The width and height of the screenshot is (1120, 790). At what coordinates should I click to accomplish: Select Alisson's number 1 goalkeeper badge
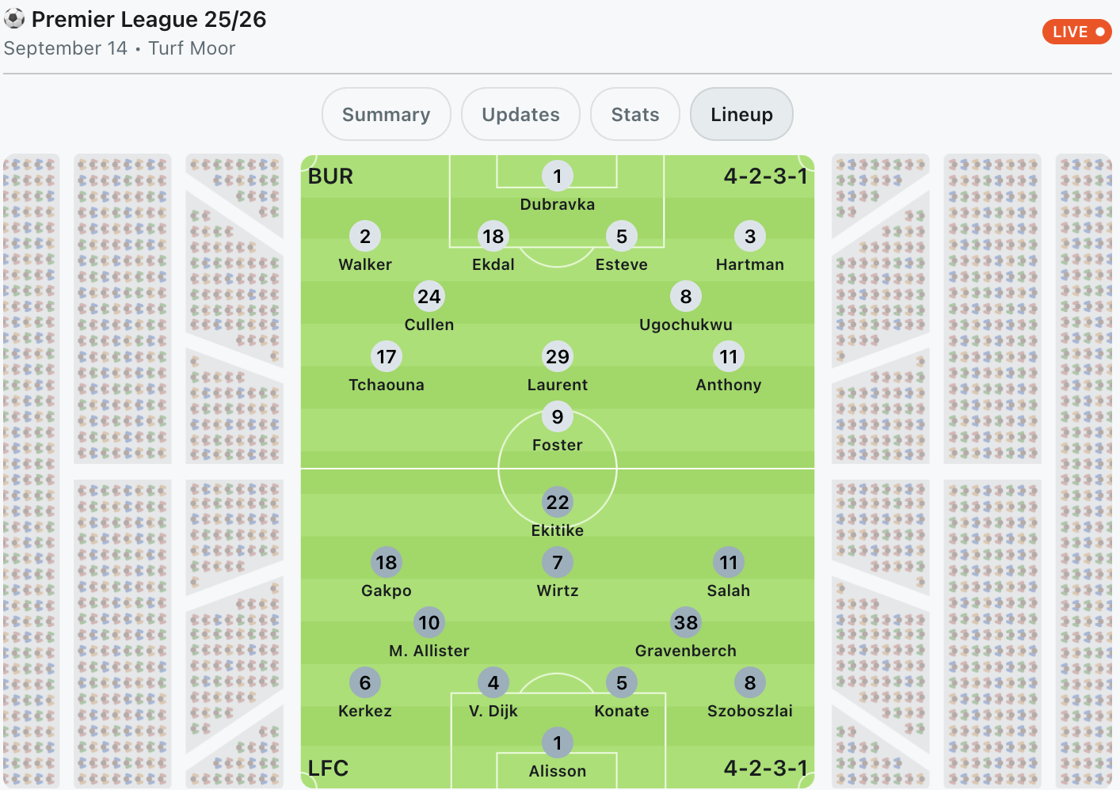558,743
